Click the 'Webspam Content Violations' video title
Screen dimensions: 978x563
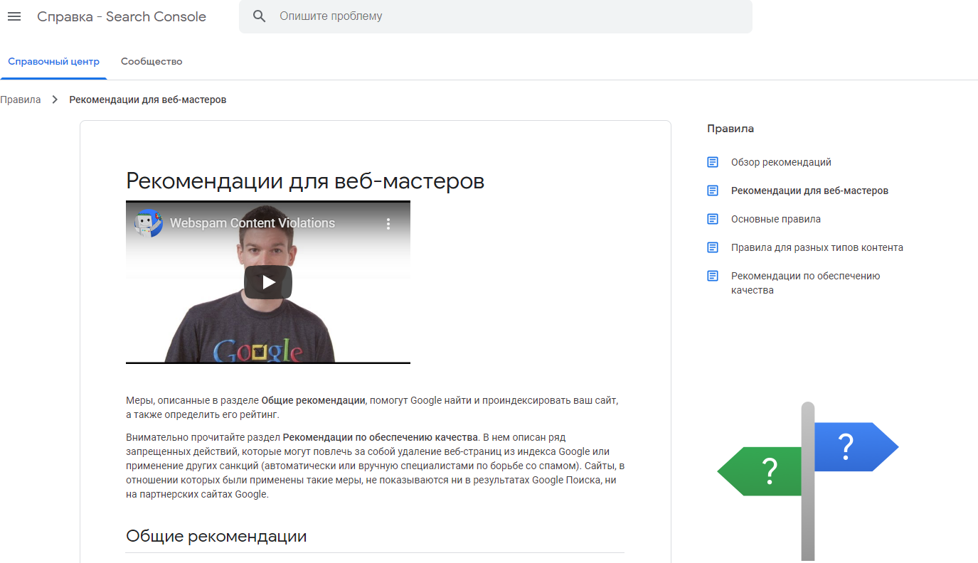tap(253, 223)
